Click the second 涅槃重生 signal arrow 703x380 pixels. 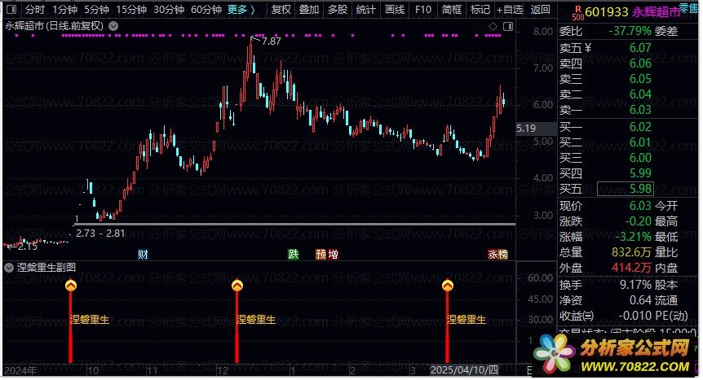(x=237, y=286)
